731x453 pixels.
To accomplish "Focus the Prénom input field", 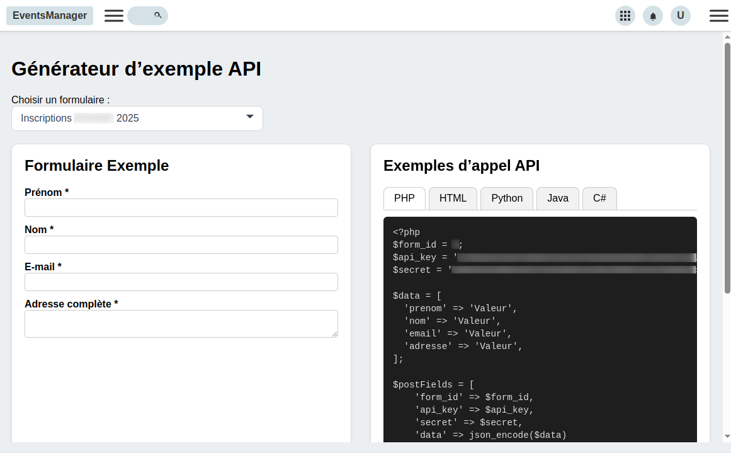I will 181,208.
